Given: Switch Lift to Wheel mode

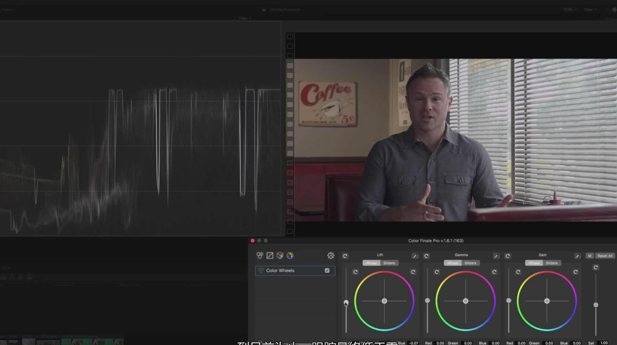Looking at the screenshot, I should 371,263.
